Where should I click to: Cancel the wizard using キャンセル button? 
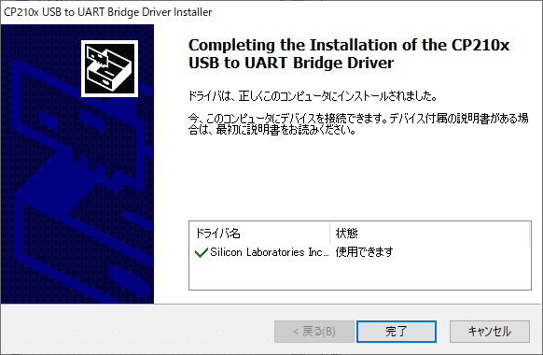(489, 332)
